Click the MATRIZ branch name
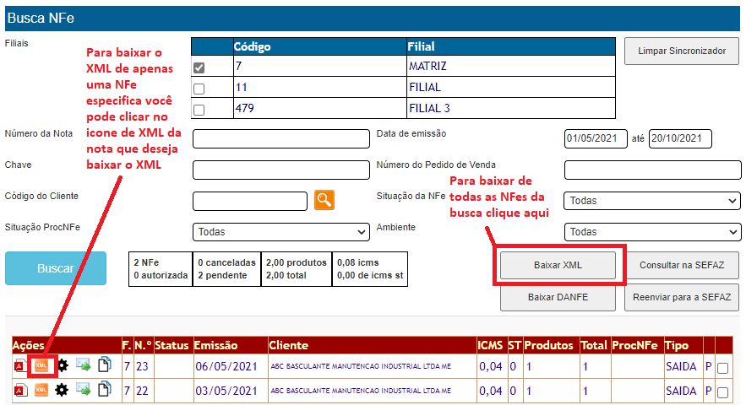This screenshot has height=405, width=746. pyautogui.click(x=428, y=66)
